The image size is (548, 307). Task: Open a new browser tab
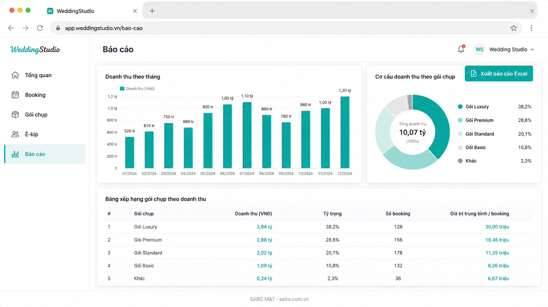(152, 11)
